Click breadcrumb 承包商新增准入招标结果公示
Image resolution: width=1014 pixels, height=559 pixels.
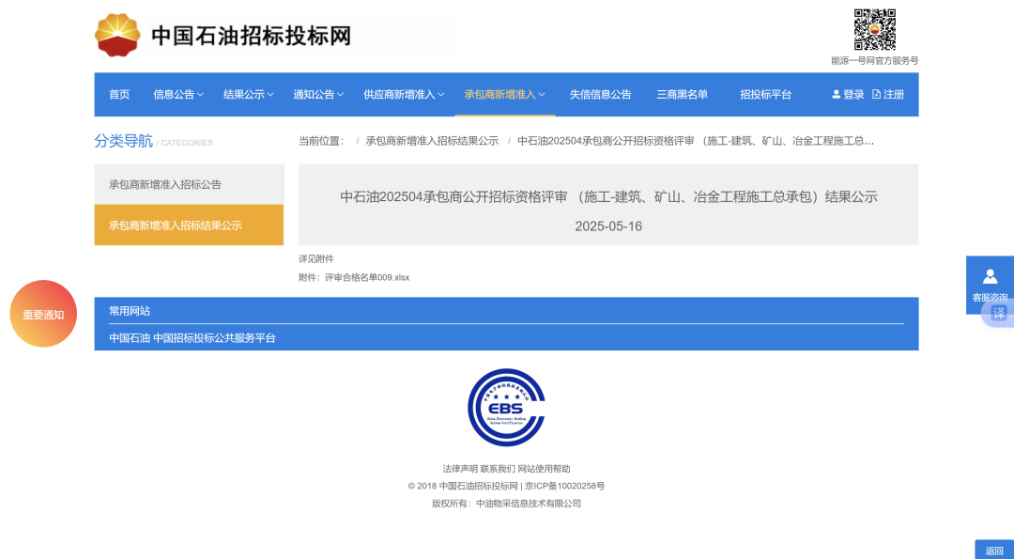pos(432,141)
